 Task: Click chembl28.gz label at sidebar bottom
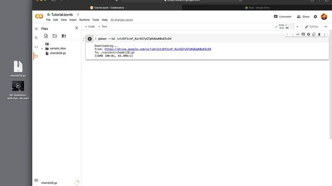pos(49,183)
